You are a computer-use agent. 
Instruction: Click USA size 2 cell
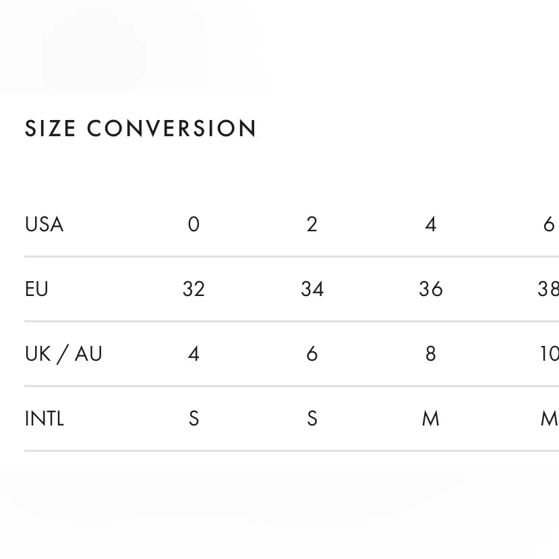click(x=312, y=224)
